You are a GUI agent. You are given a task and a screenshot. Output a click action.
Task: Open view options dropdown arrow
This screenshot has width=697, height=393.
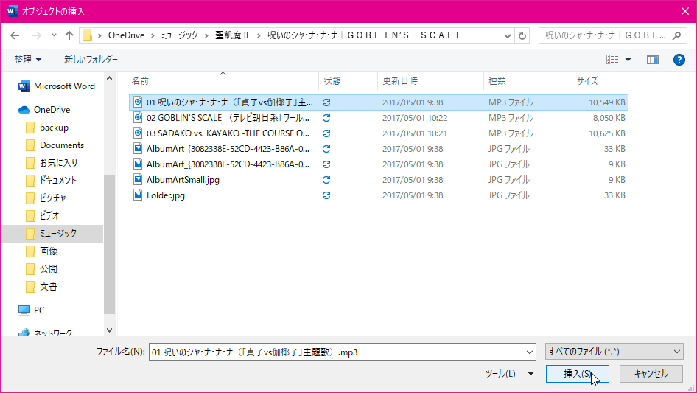[x=628, y=60]
